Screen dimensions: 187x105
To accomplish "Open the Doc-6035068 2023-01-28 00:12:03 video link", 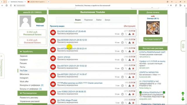I will [72, 40].
